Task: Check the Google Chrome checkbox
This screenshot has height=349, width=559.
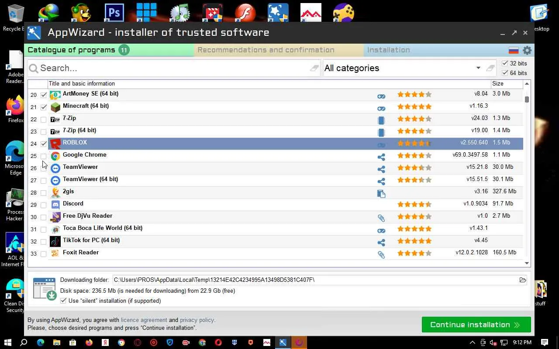Action: [x=44, y=156]
